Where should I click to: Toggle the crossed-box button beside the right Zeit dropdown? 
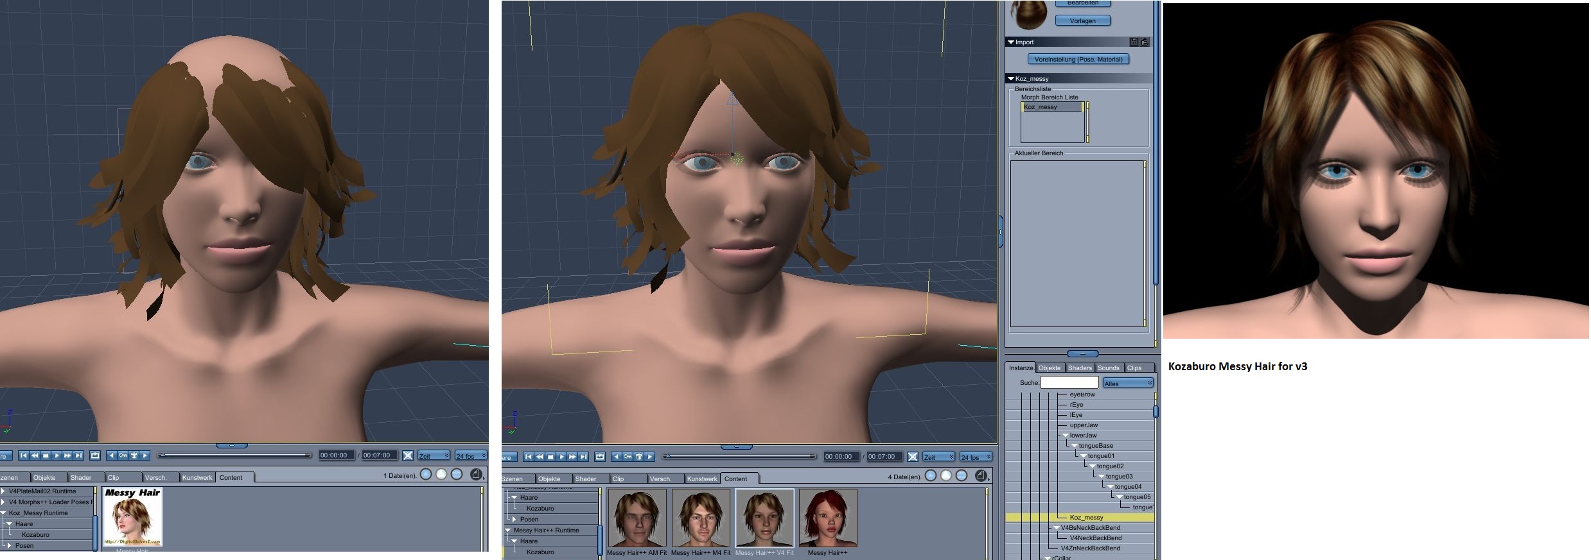913,457
